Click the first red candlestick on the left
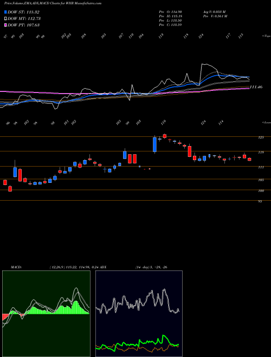Screen dimensions: 271x357 coord(5,182)
